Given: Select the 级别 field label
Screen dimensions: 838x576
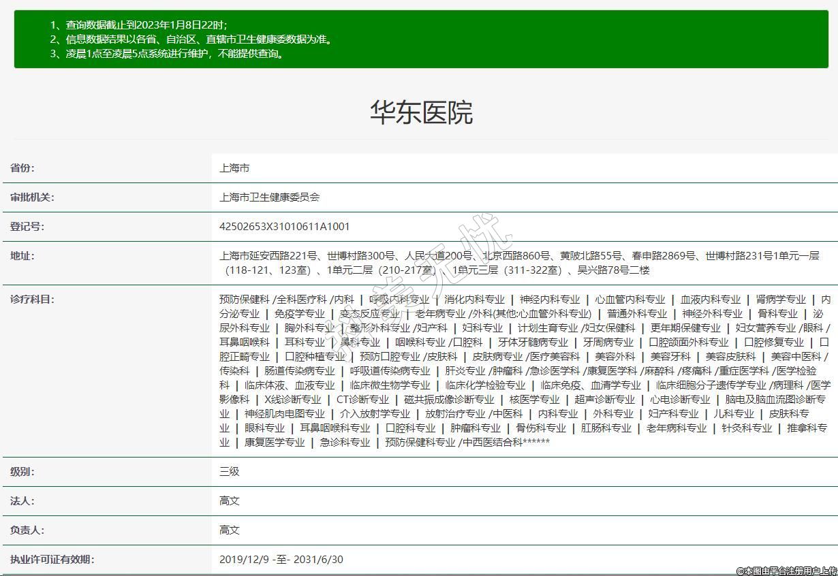Looking at the screenshot, I should 22,471.
